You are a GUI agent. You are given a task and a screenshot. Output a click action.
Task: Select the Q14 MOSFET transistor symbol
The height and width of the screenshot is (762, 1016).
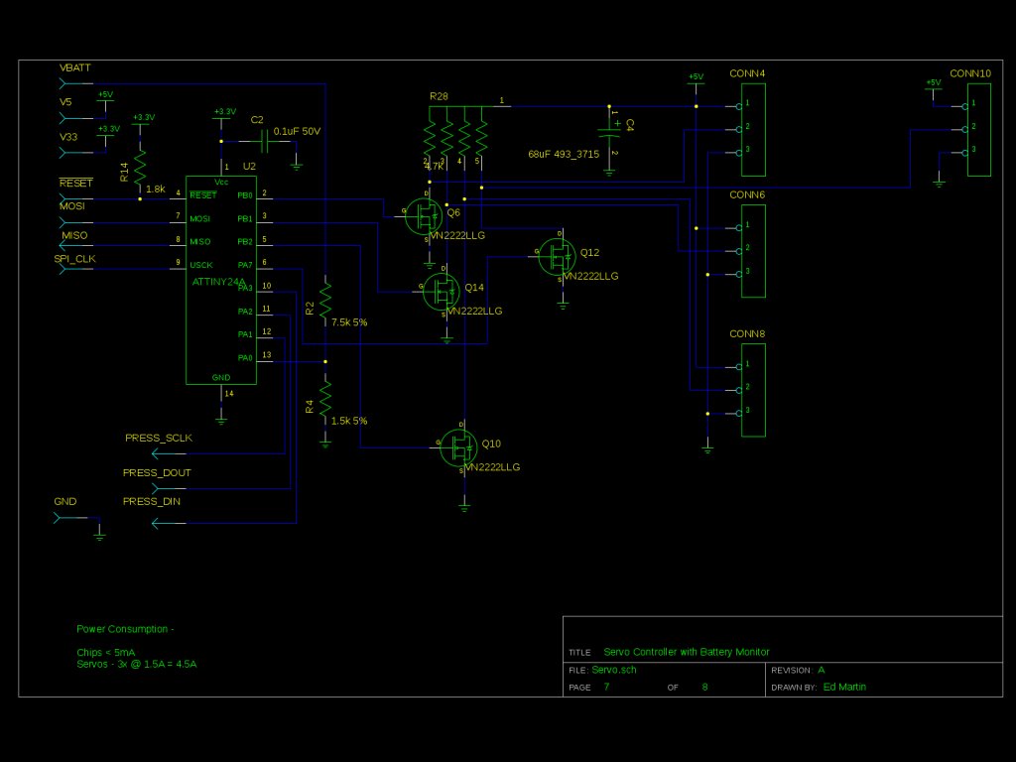coord(442,292)
